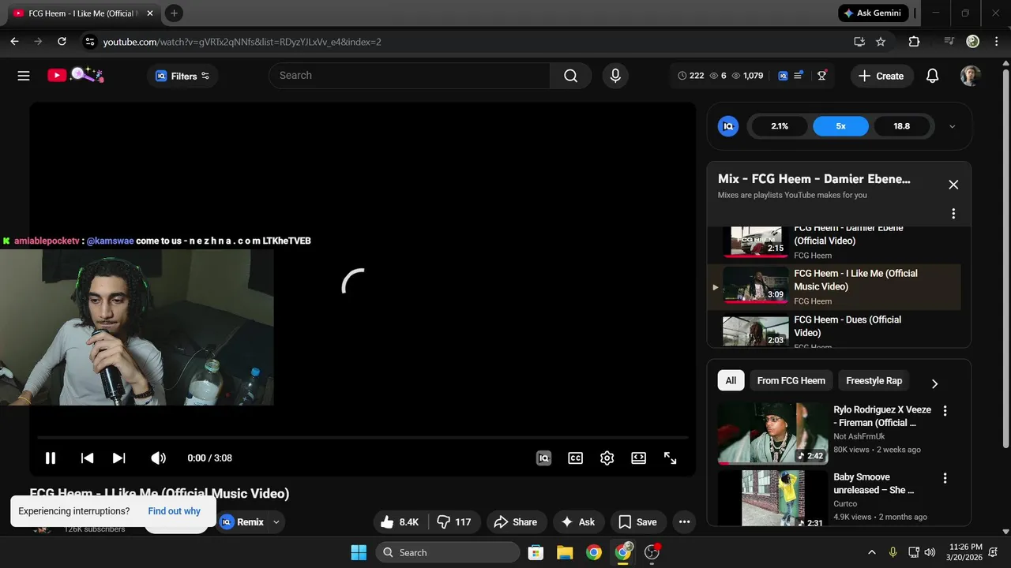Image resolution: width=1011 pixels, height=568 pixels.
Task: Open the YouTube account avatar menu
Action: coord(971,76)
